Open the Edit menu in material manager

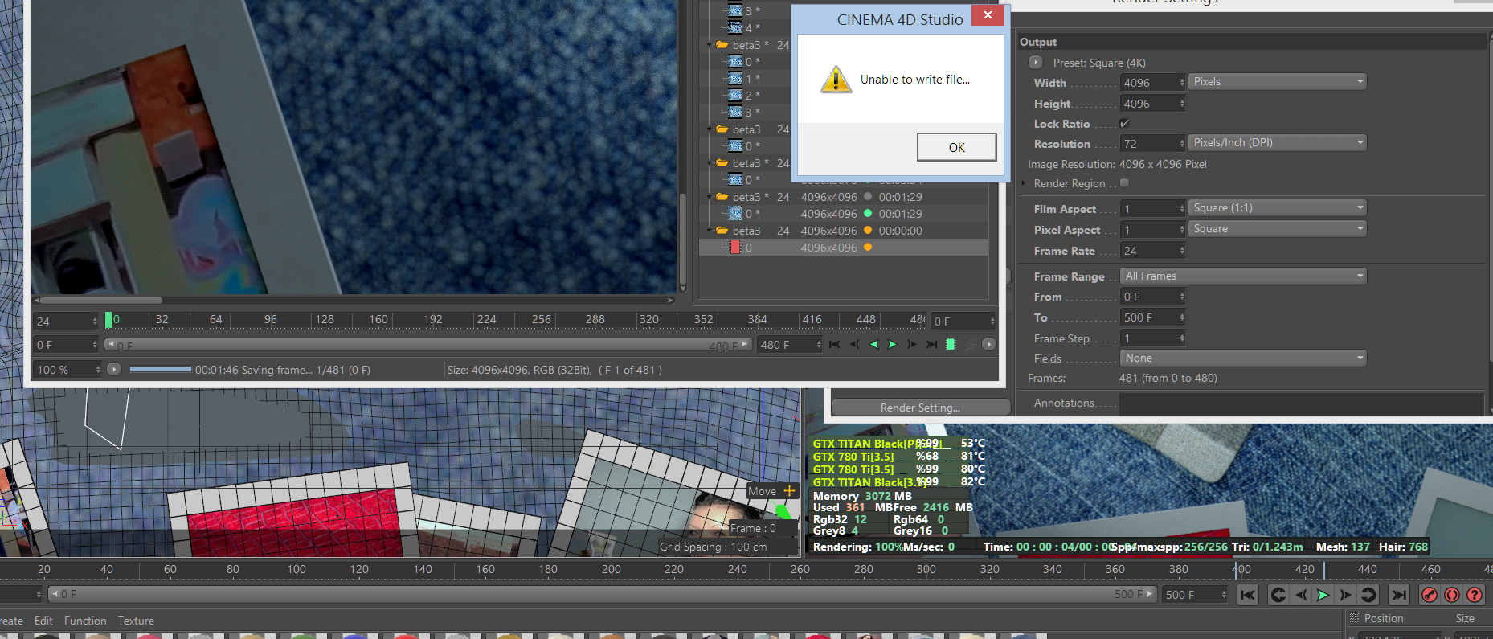click(x=43, y=621)
